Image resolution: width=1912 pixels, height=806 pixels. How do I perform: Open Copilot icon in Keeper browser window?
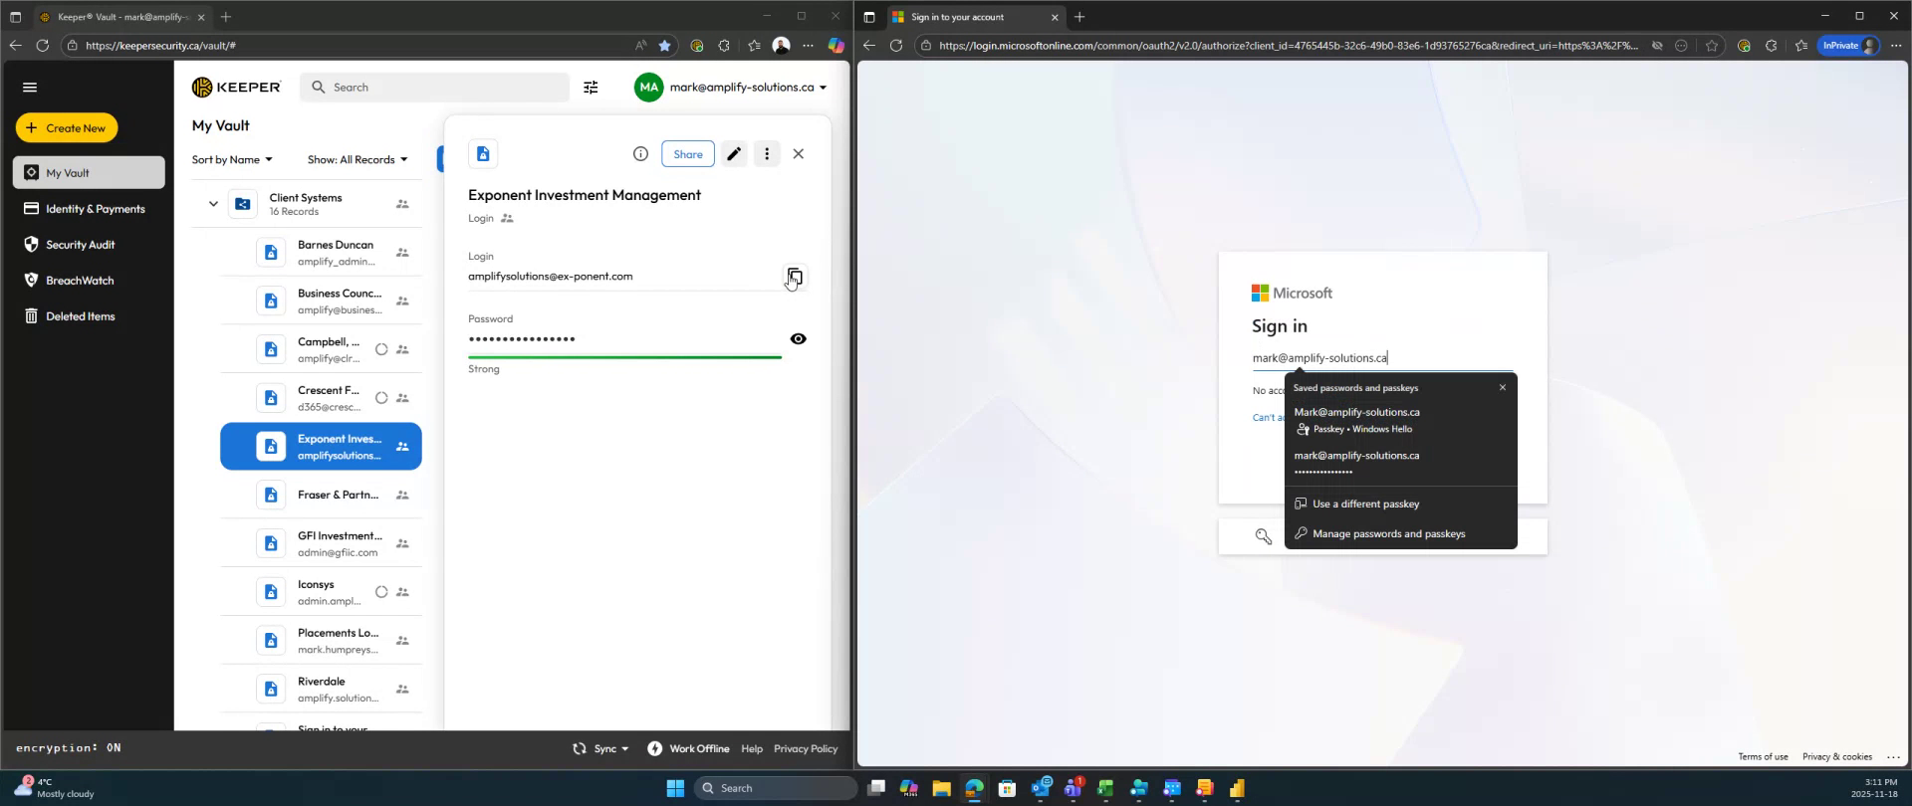click(x=836, y=45)
